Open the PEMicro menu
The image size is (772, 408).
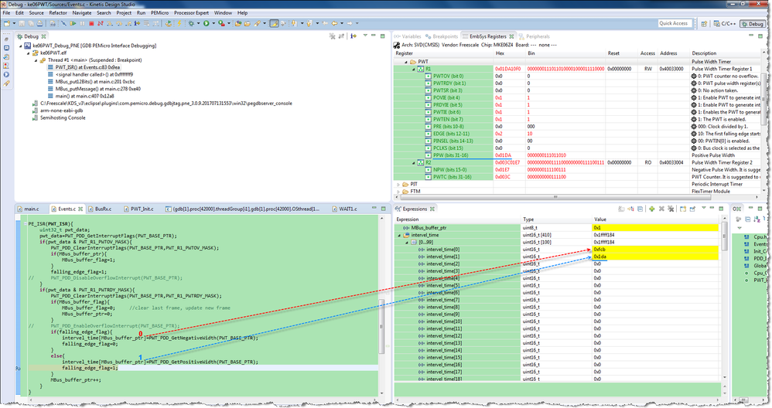pos(159,13)
